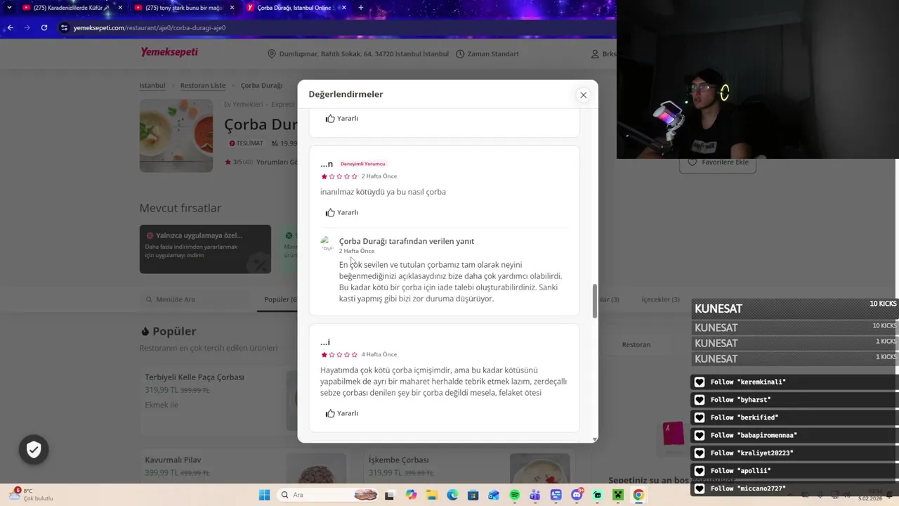
Task: Click the Follow "apollii" alert heart icon
Action: pyautogui.click(x=699, y=471)
